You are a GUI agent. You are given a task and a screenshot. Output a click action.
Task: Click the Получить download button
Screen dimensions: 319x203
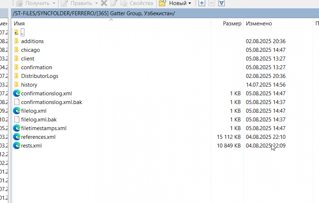point(32,3)
